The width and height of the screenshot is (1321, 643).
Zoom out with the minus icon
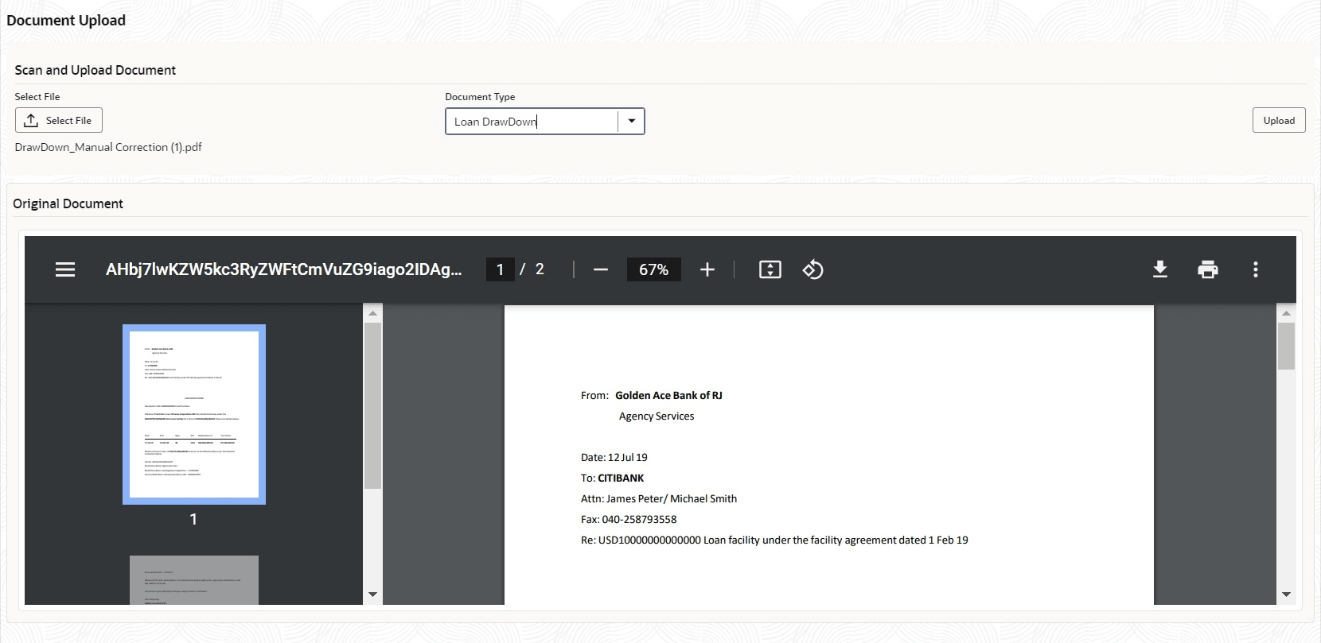point(601,269)
